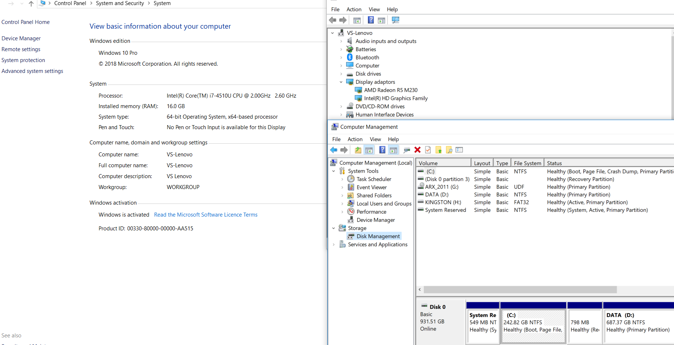Collapse the Display adaptors node

coord(341,82)
